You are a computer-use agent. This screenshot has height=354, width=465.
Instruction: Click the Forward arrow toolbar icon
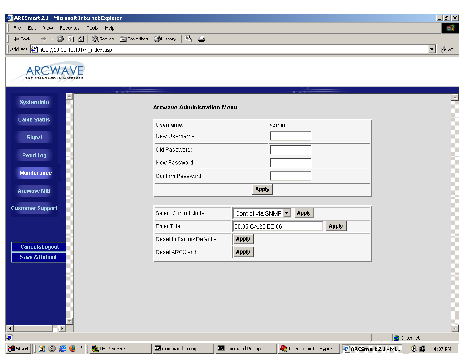(x=43, y=39)
